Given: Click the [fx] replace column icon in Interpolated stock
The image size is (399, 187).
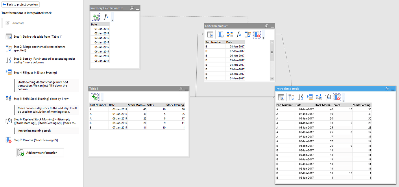Looking at the screenshot, I should click(328, 97).
